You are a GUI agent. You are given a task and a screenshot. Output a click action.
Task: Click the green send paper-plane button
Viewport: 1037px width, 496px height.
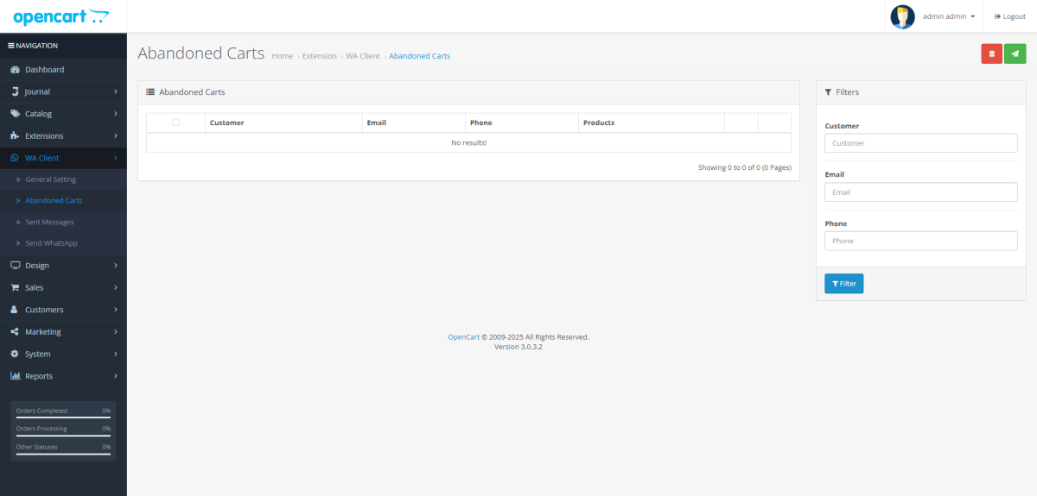1015,53
